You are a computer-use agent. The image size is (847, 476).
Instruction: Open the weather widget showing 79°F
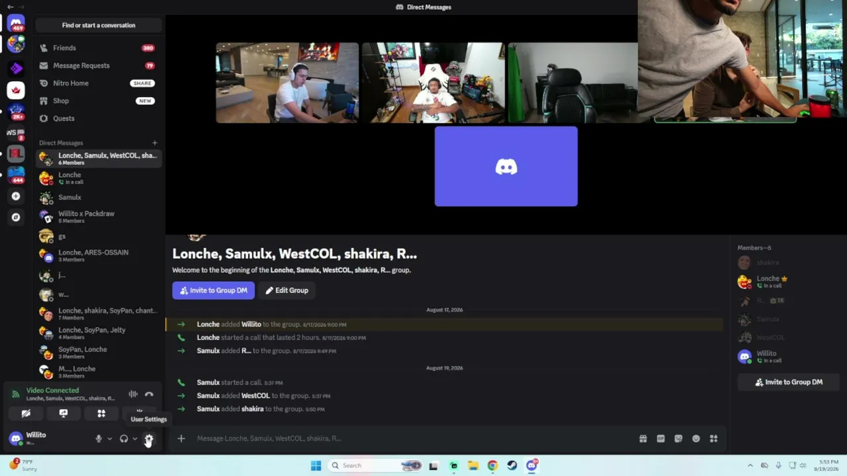pyautogui.click(x=22, y=465)
